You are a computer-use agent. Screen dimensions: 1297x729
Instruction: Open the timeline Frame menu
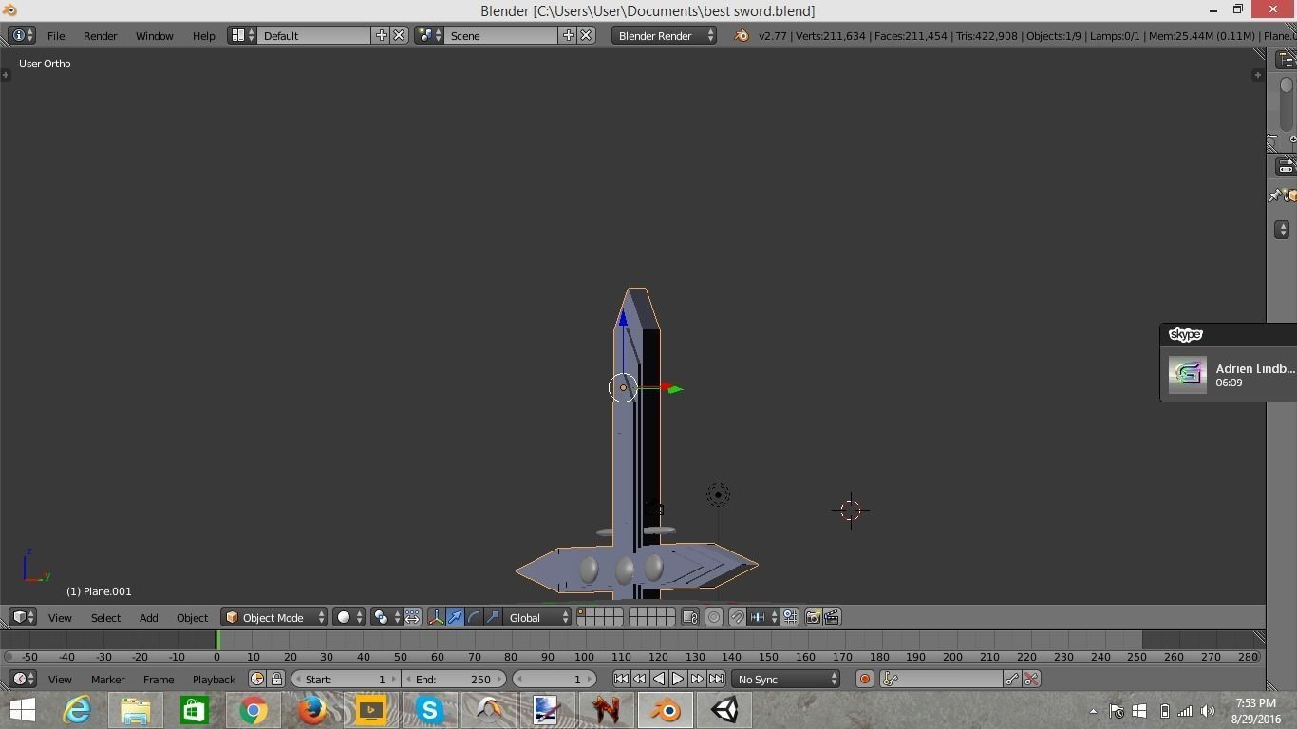(159, 679)
